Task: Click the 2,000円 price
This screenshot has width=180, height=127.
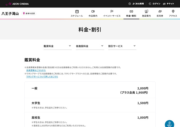Action: pyautogui.click(x=143, y=88)
